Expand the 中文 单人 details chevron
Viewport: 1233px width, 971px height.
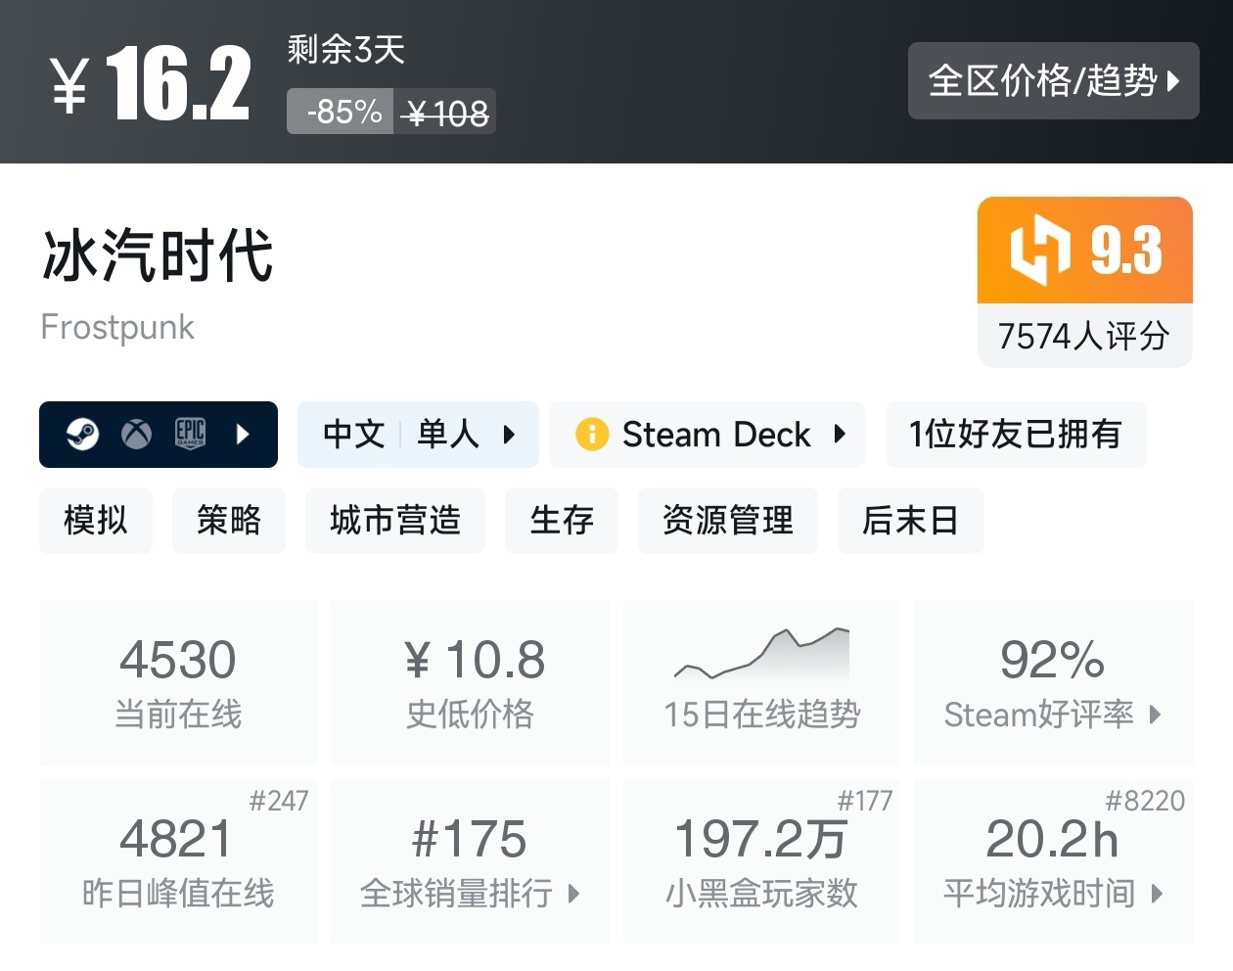tap(510, 435)
